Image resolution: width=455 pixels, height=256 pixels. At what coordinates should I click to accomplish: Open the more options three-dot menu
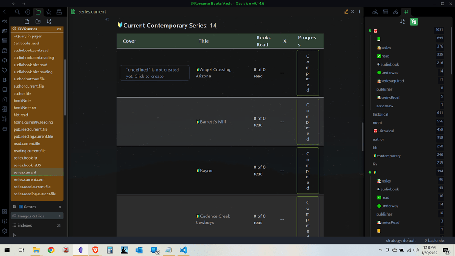coord(359,12)
